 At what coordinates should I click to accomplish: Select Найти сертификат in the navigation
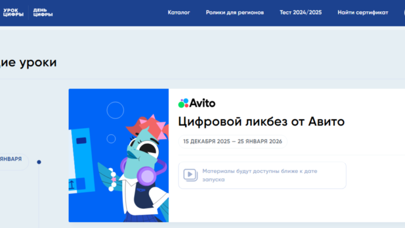pyautogui.click(x=362, y=12)
